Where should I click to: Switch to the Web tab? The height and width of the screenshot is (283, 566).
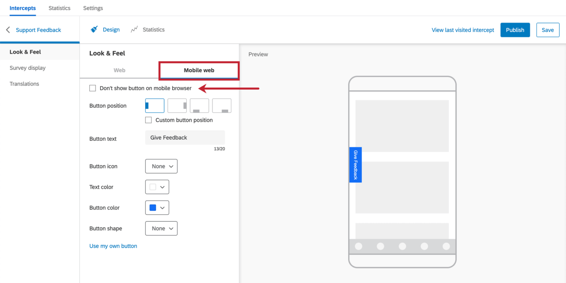click(x=119, y=70)
